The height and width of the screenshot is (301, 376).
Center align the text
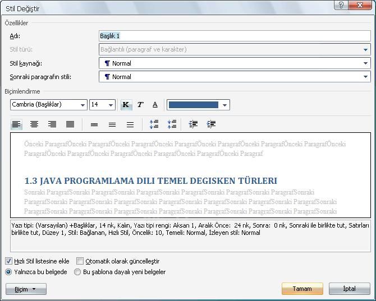(x=34, y=124)
